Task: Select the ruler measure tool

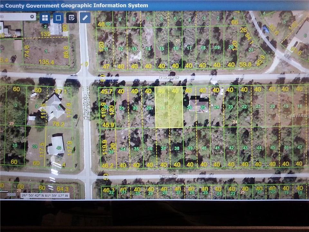Action: pos(85,18)
